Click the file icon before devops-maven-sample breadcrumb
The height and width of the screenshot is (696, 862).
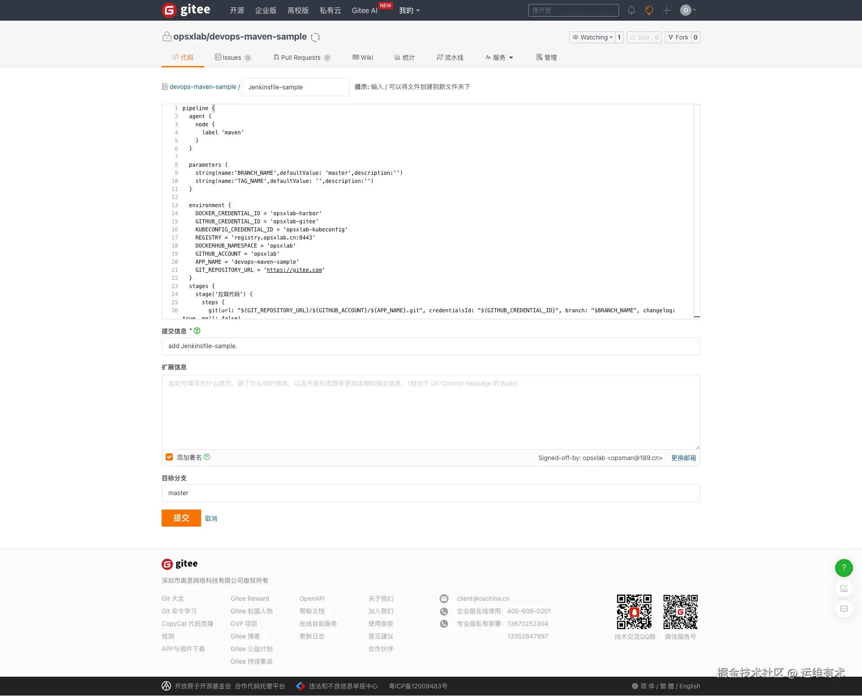pos(164,86)
